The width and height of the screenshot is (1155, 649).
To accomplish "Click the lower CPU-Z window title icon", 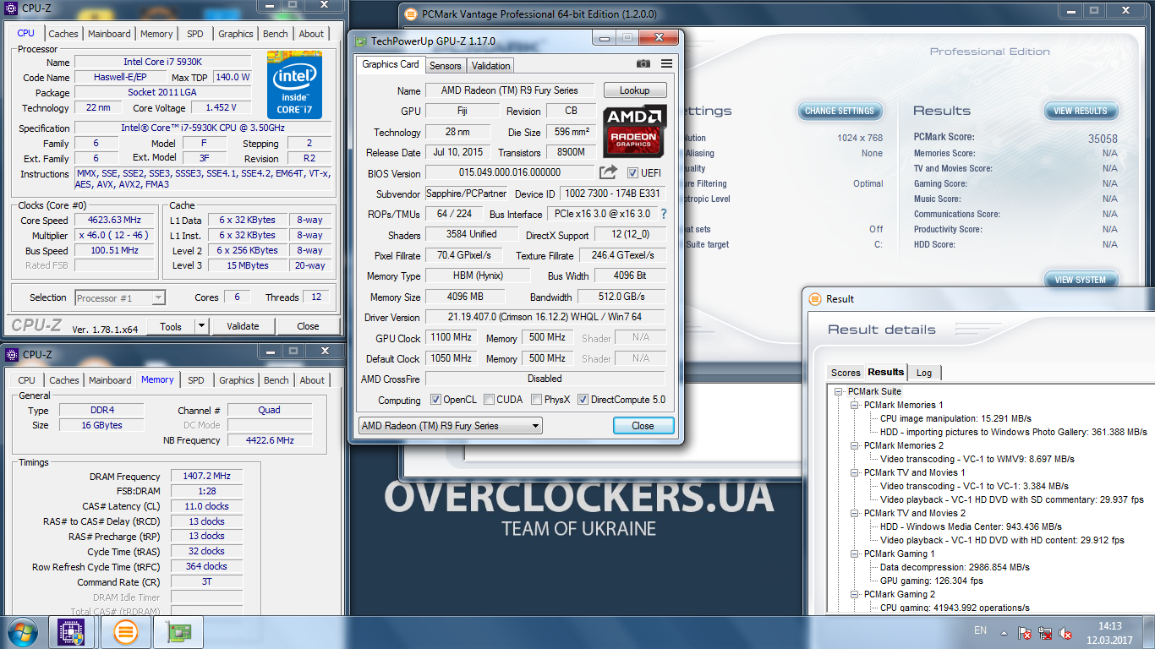I will (12, 354).
